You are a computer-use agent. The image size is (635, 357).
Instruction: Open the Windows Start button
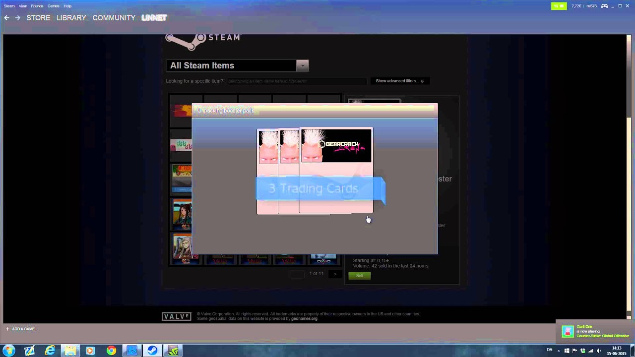[x=8, y=351]
